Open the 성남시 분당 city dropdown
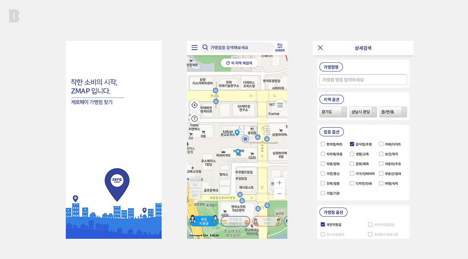The width and height of the screenshot is (468, 259). 363,112
